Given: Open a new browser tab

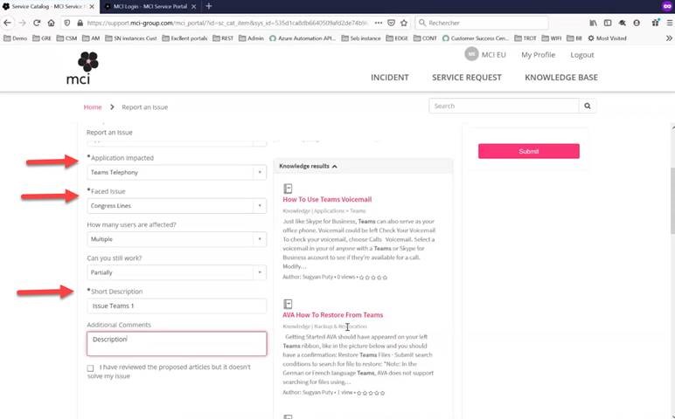Looking at the screenshot, I should [209, 6].
